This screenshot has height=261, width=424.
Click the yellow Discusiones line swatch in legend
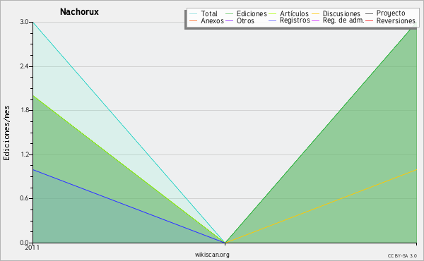point(316,13)
